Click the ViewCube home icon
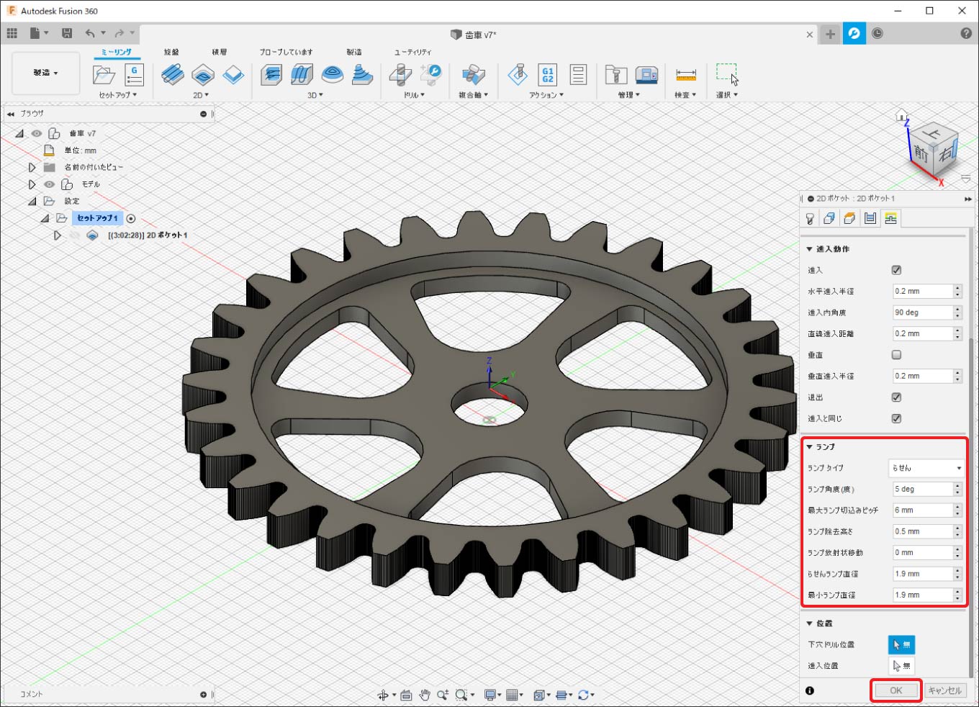The width and height of the screenshot is (979, 707). pyautogui.click(x=901, y=115)
